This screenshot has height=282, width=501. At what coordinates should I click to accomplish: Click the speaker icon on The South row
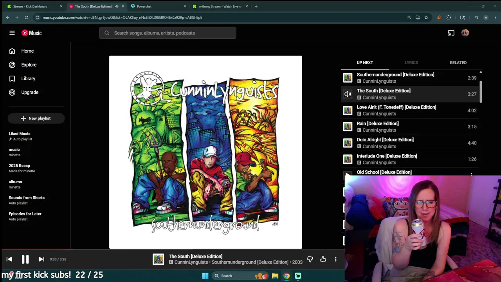(348, 94)
